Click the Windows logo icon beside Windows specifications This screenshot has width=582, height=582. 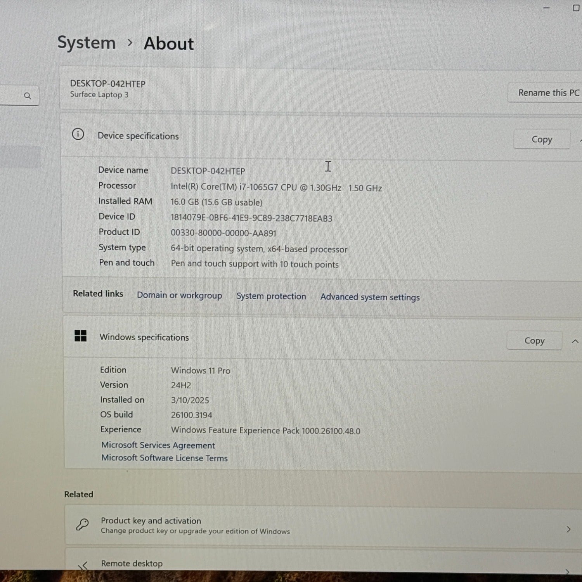(x=80, y=336)
